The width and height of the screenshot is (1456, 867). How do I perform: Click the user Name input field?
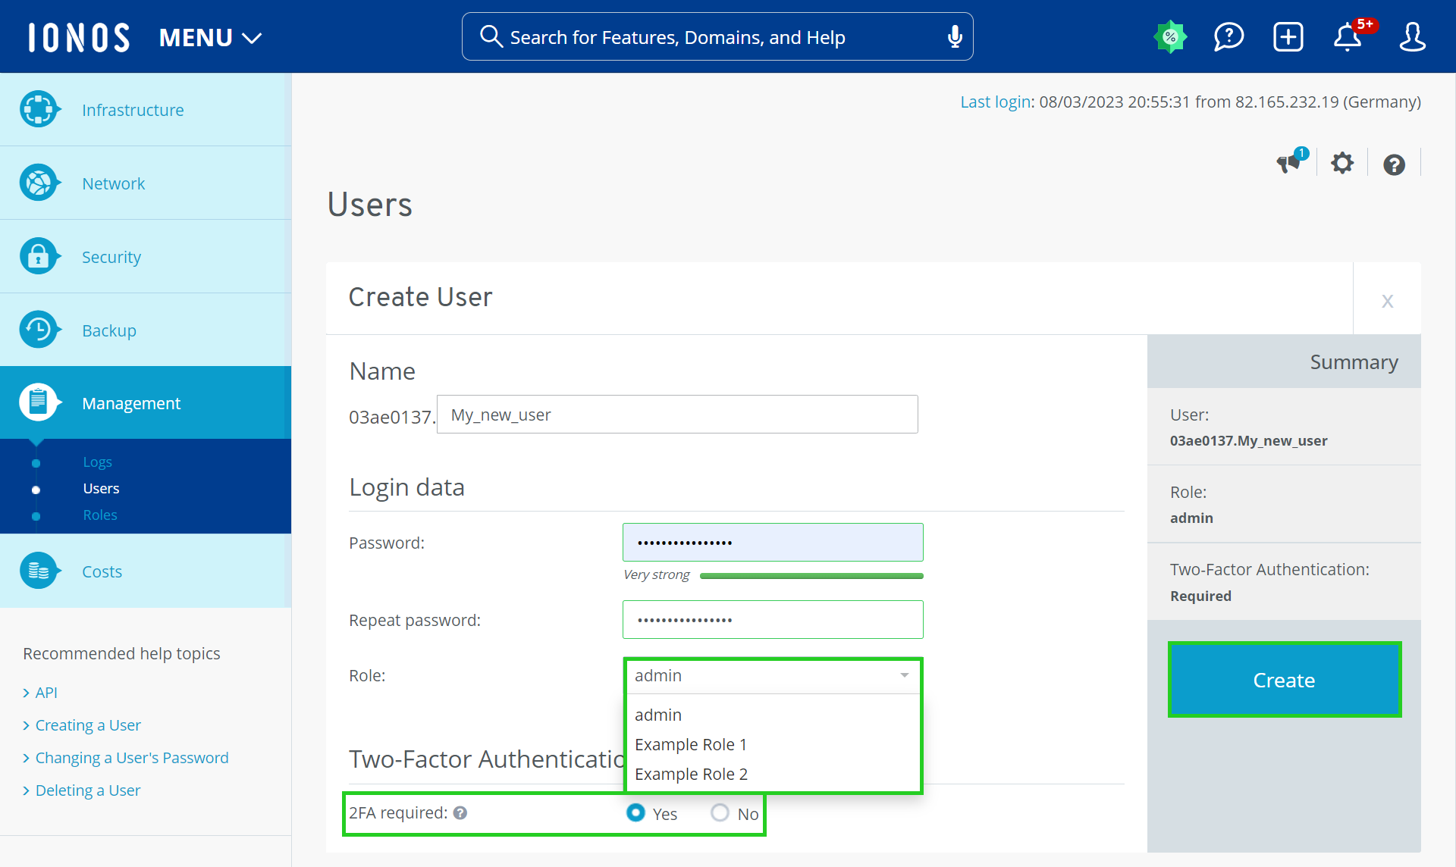point(677,415)
